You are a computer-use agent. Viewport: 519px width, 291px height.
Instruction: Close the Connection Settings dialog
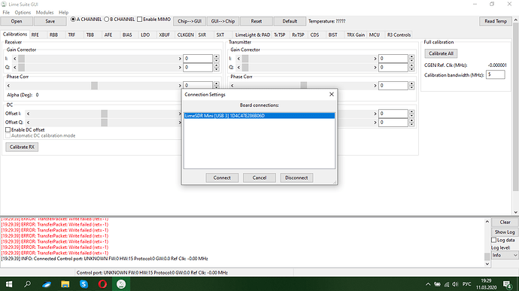point(331,94)
